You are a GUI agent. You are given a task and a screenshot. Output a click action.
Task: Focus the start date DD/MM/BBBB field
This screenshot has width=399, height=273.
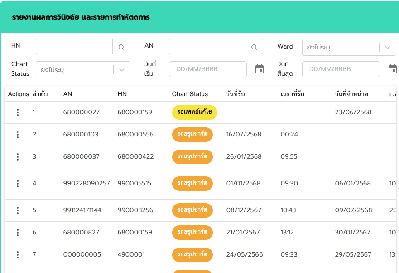(x=207, y=69)
